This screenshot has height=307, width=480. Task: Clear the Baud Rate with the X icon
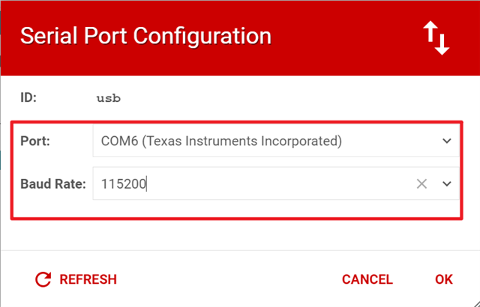(x=421, y=184)
